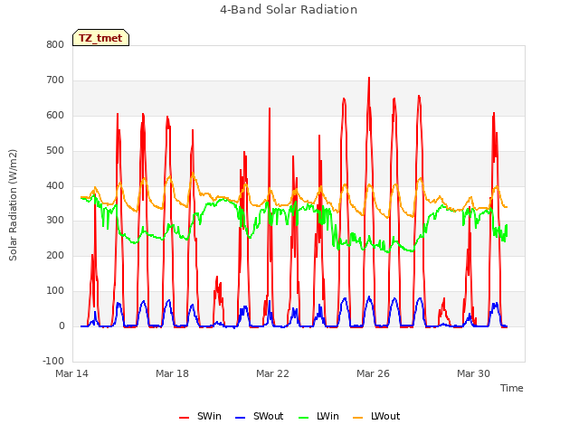
Task: Click the 200 y-axis tick label
Action: 55,255
